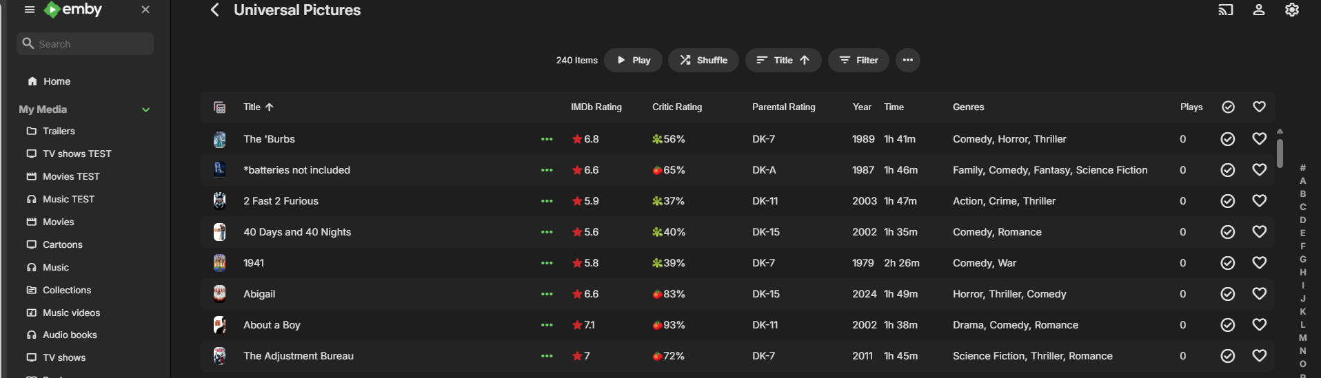Open The Adjustment Bureau title
The width and height of the screenshot is (1321, 378).
coord(299,356)
